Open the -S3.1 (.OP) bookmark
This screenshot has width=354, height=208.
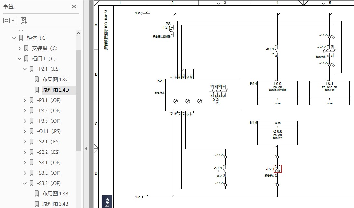pos(49,162)
